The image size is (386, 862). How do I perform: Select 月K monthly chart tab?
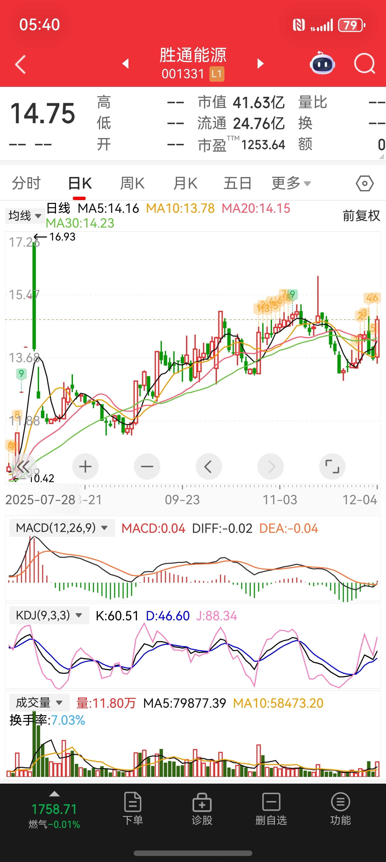185,183
